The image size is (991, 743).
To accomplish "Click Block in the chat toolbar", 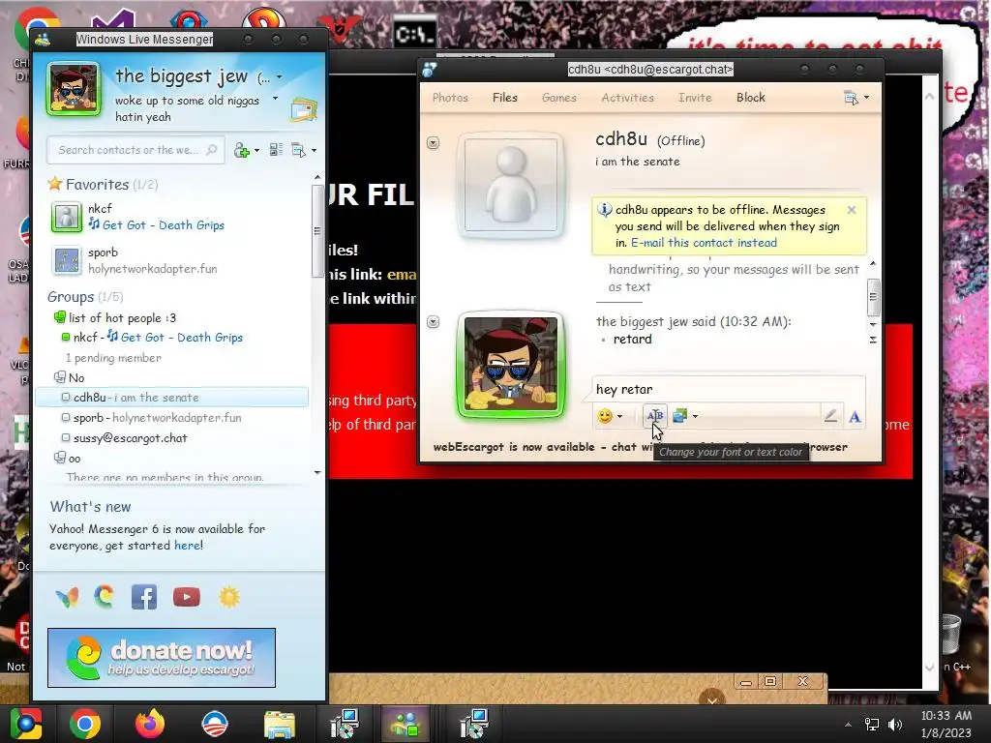I will (x=751, y=98).
